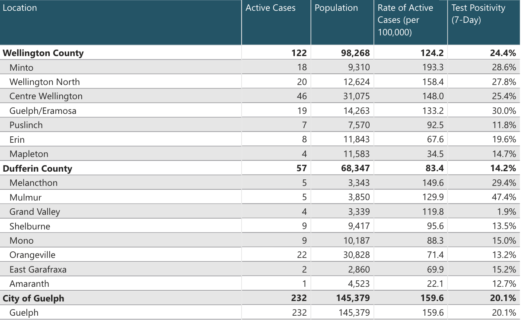Viewport: 523px width, 320px height.
Task: Click the Orangeville location label
Action: click(x=32, y=255)
